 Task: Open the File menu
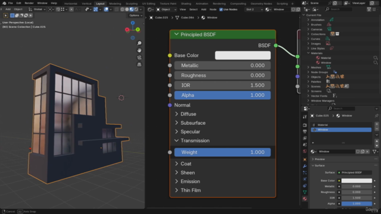11,3
